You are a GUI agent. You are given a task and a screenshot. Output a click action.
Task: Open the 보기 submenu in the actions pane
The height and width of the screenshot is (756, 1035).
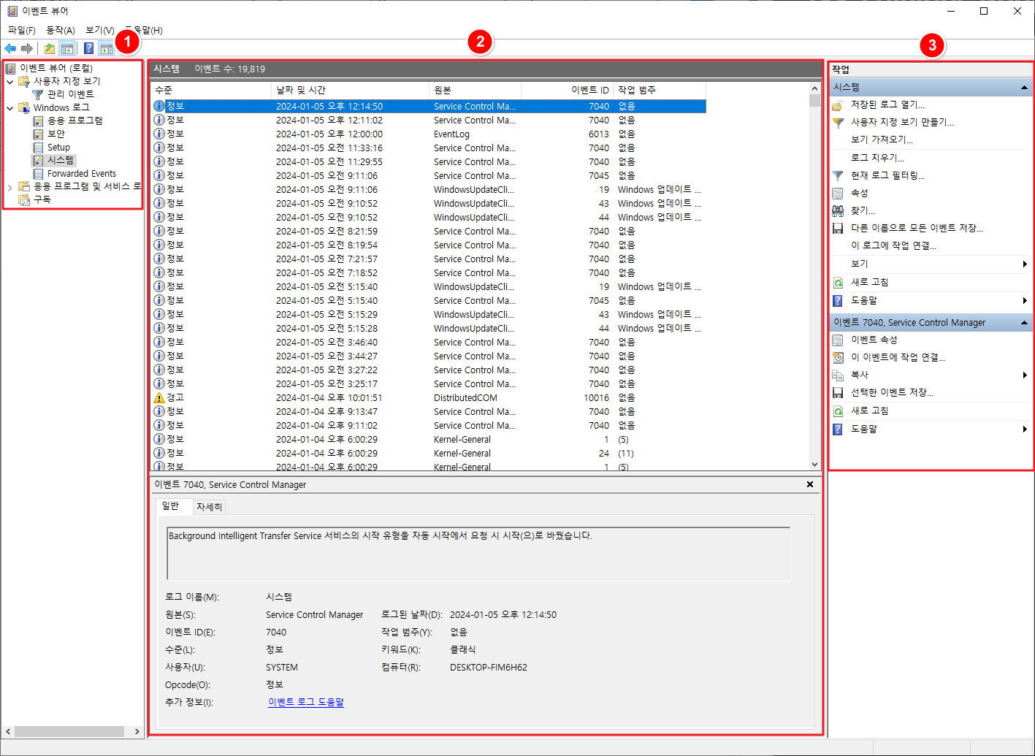(930, 264)
